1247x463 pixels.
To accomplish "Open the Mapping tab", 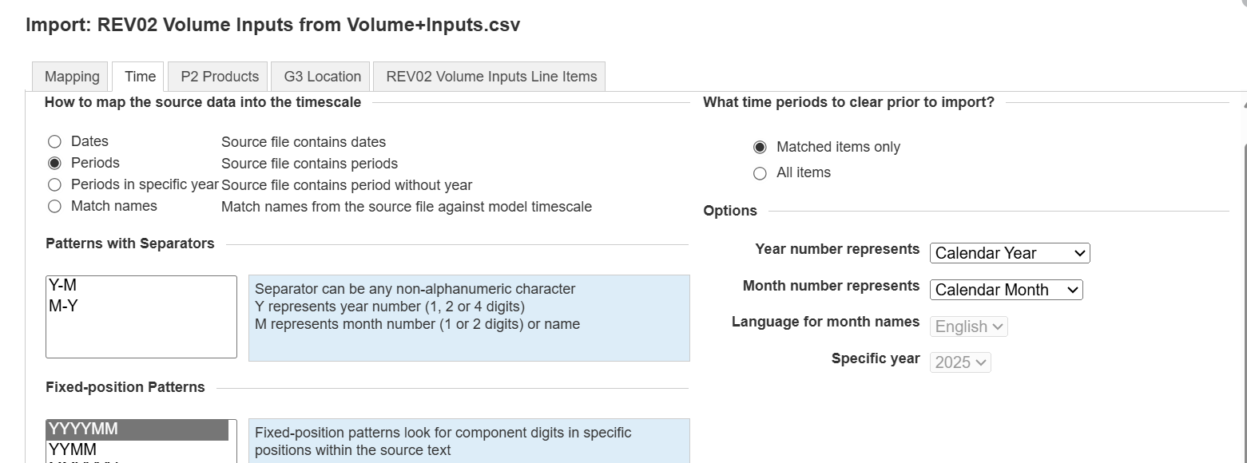I will click(x=72, y=77).
